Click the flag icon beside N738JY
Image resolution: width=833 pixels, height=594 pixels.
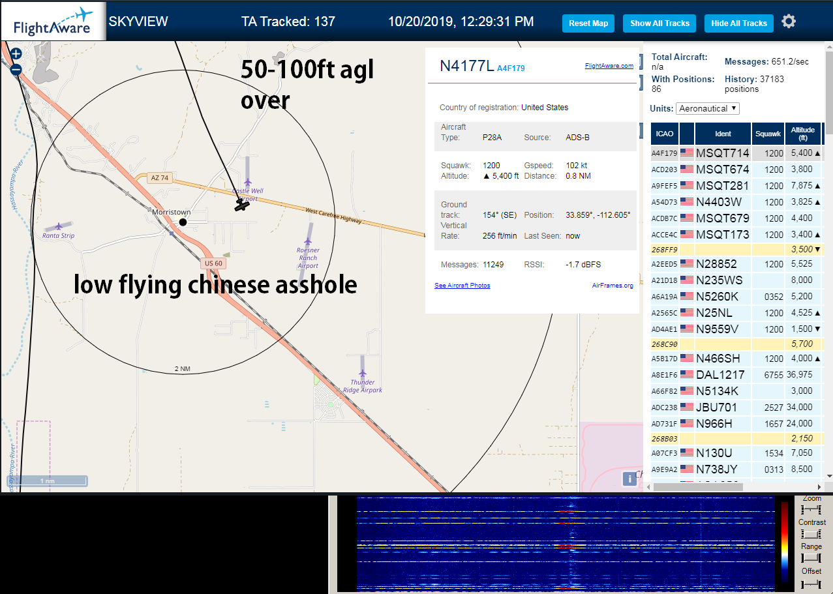click(687, 469)
